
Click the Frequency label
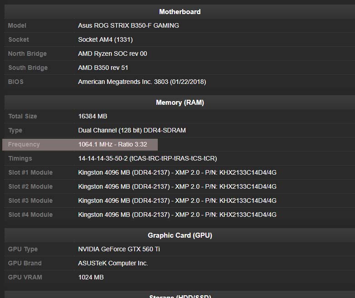coord(24,145)
